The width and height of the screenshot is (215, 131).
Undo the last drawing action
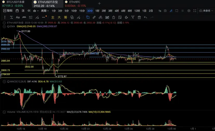coord(145,17)
